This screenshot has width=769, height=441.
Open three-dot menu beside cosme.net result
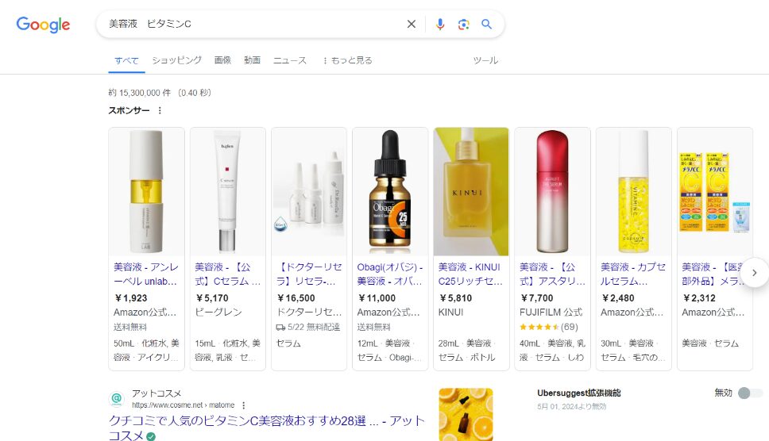tap(244, 405)
